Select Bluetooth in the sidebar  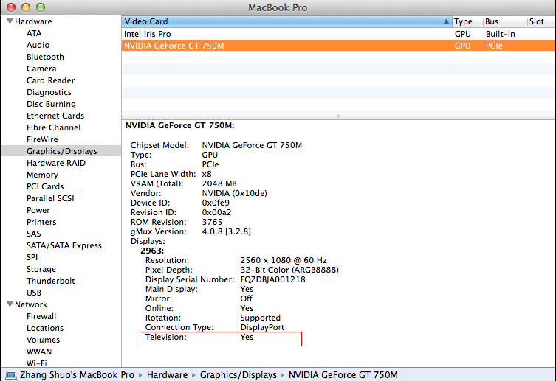(x=45, y=57)
